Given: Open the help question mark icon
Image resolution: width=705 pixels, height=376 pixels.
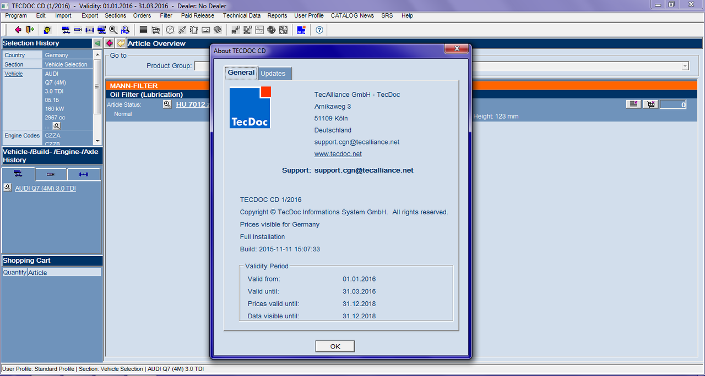Looking at the screenshot, I should tap(319, 30).
